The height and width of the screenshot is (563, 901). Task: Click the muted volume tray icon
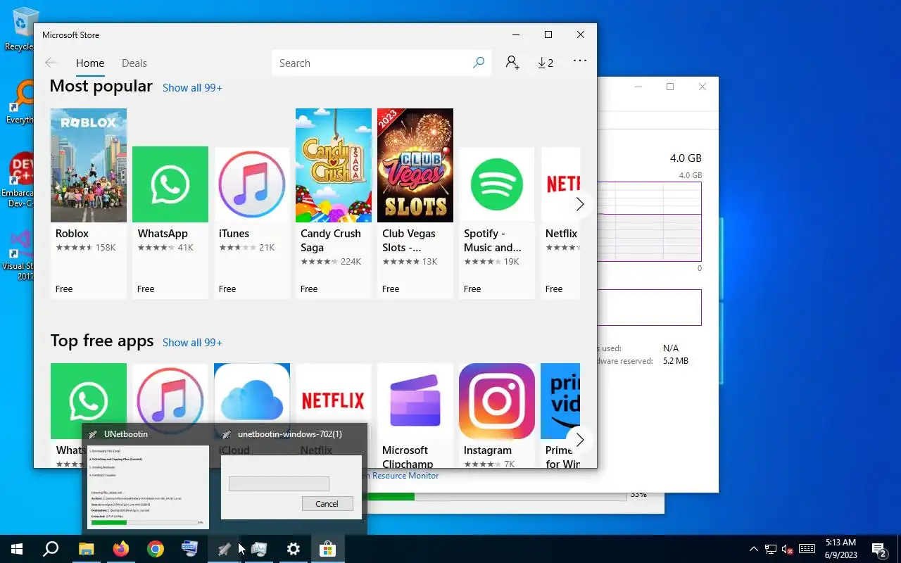[x=788, y=549]
